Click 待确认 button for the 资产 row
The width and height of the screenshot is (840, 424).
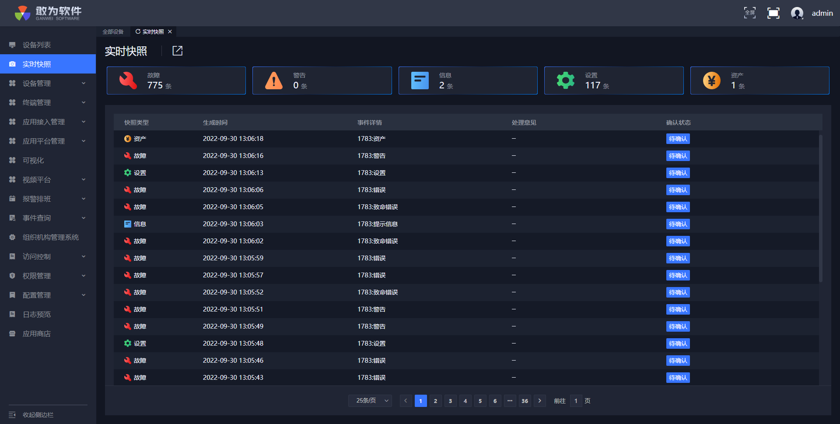[678, 139]
